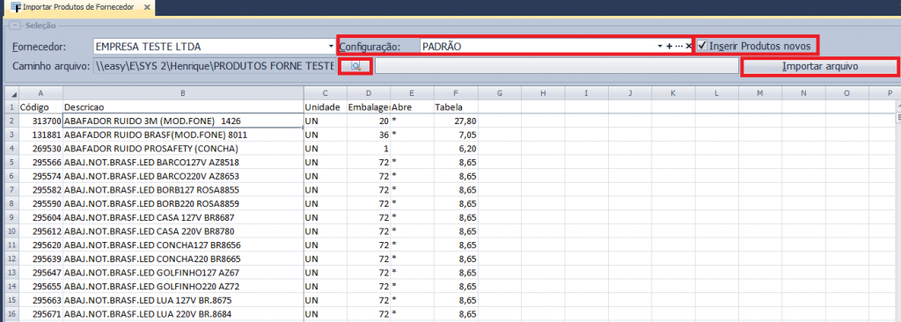Close the Importar Produtos de Fornecedor tab
This screenshot has height=322, width=901.
pyautogui.click(x=147, y=7)
